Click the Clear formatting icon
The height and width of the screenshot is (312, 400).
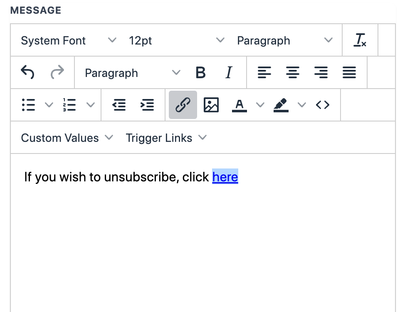click(x=360, y=40)
